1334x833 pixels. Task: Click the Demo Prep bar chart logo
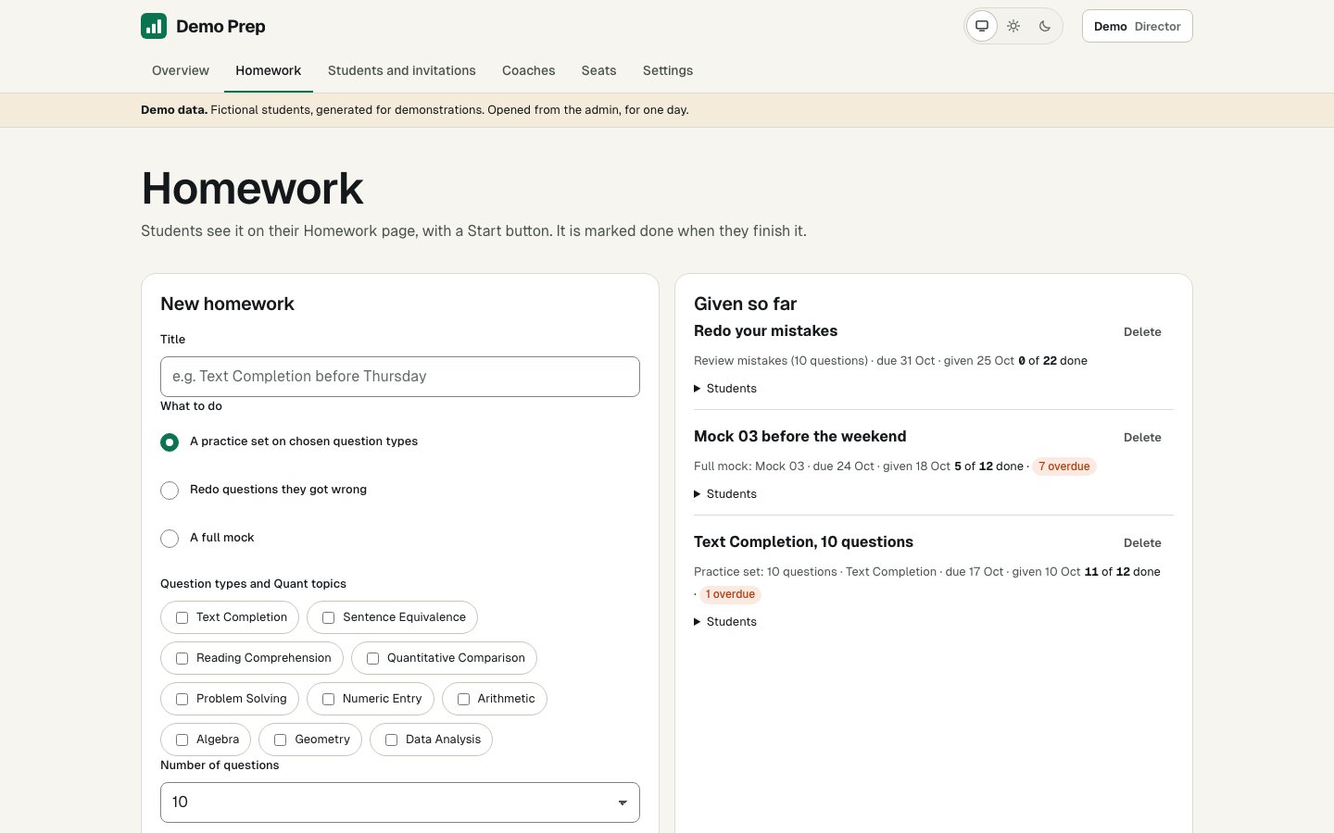pyautogui.click(x=154, y=26)
